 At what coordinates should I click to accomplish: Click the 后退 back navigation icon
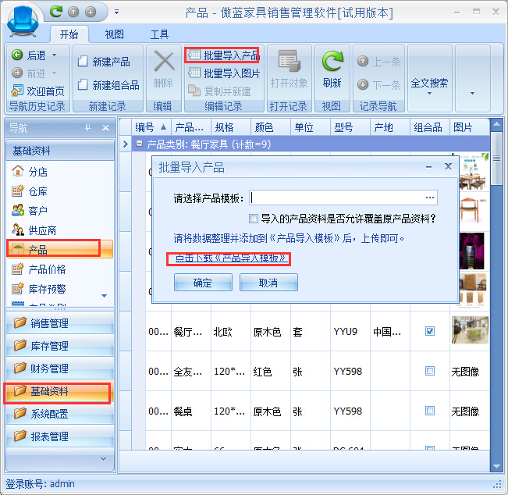tap(18, 55)
